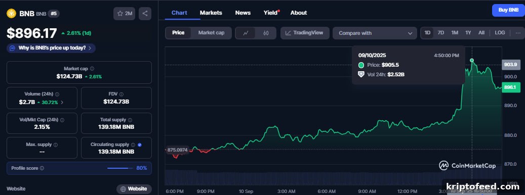525x195 pixels.
Task: Expand Why is BNB's price up today
Action: (x=51, y=48)
